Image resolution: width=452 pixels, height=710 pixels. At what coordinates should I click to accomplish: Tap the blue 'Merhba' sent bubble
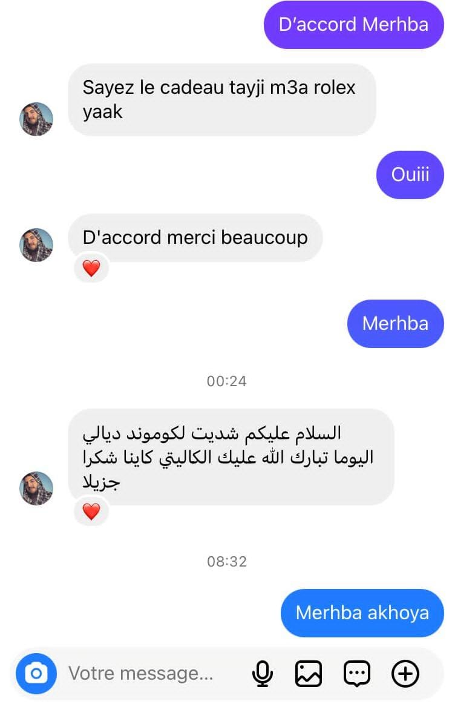pyautogui.click(x=396, y=323)
